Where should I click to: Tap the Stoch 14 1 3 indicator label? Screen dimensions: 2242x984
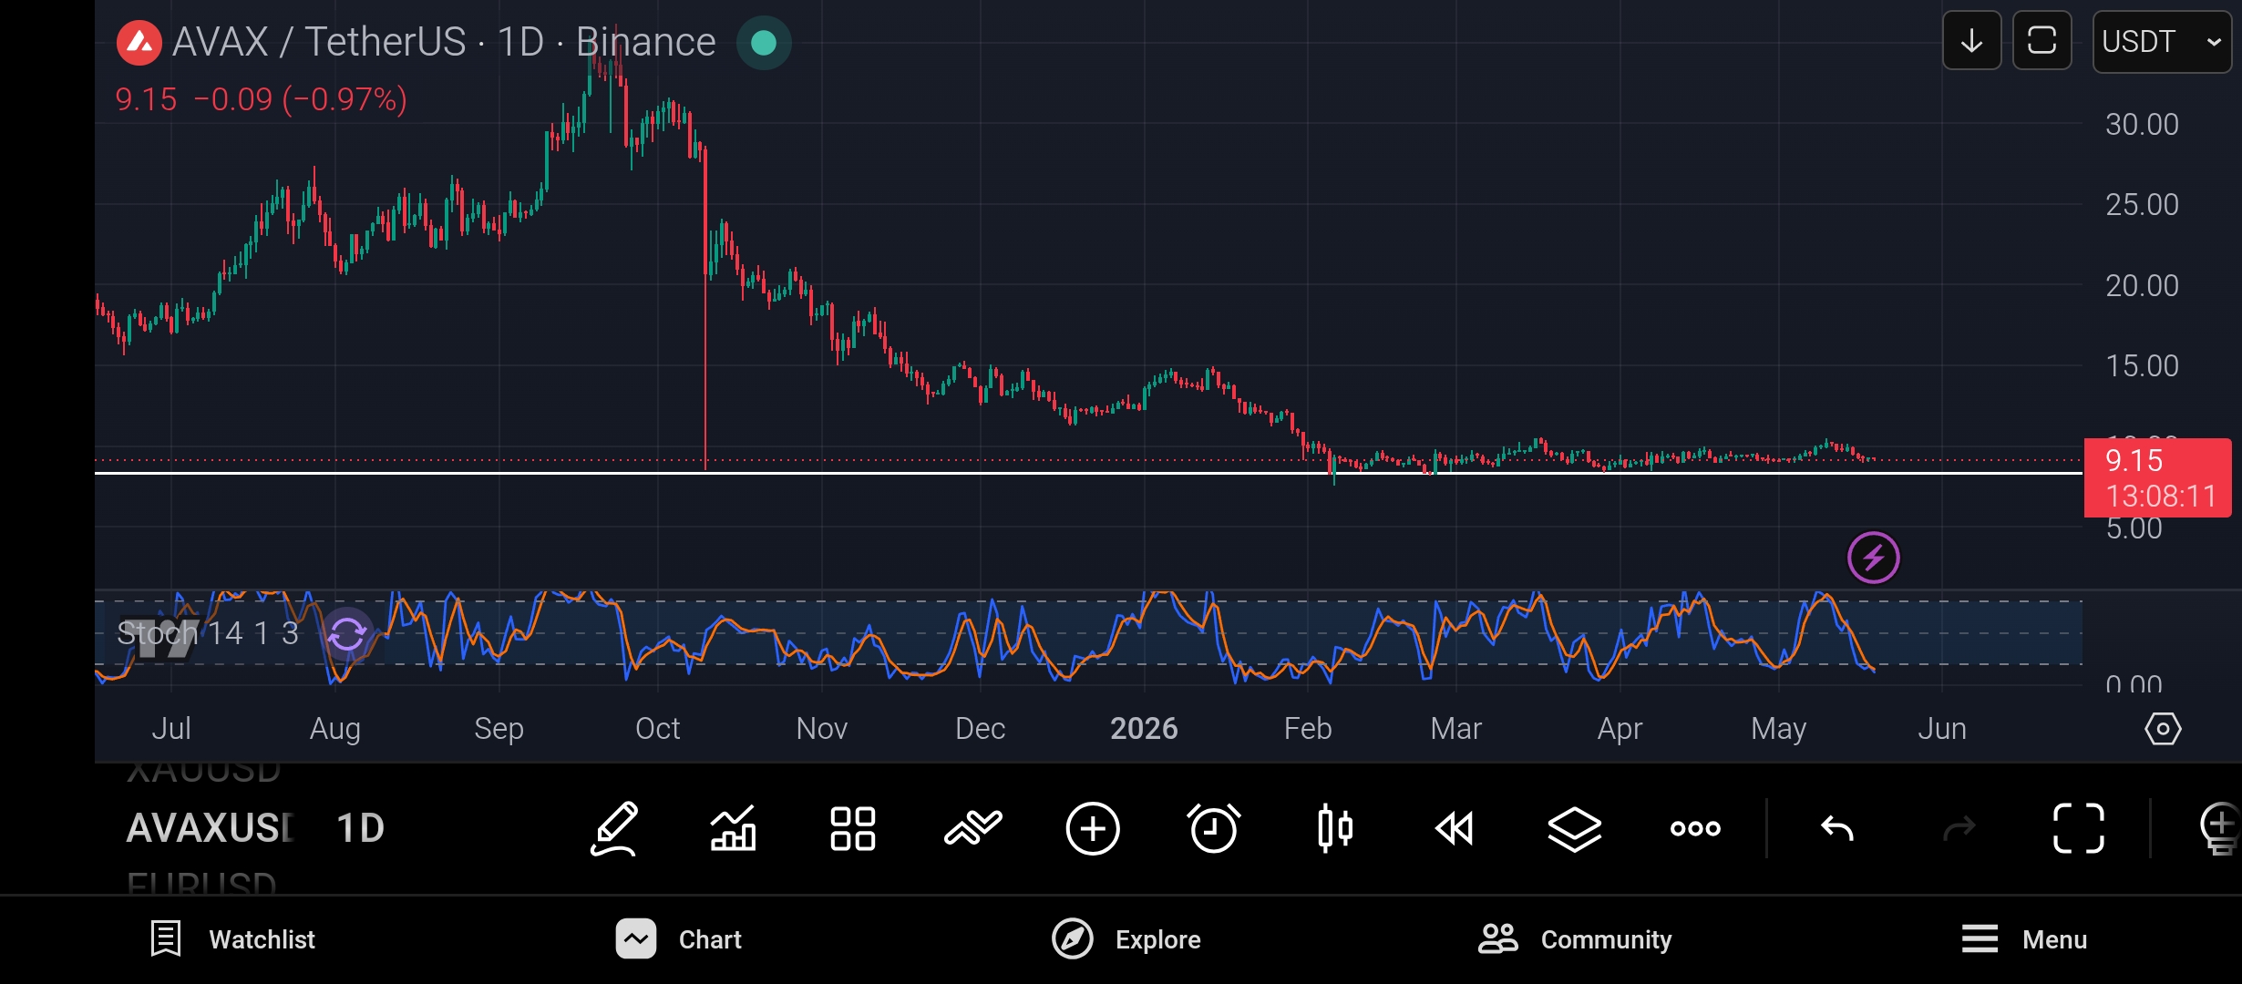[x=208, y=633]
